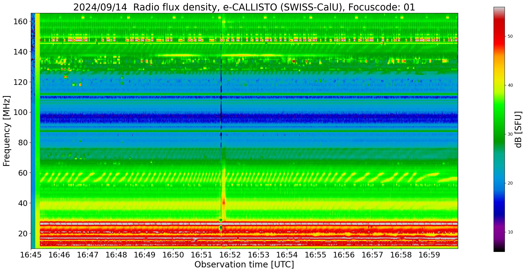Click the plot title text
Screen dimensions: 526x272
click(x=244, y=7)
